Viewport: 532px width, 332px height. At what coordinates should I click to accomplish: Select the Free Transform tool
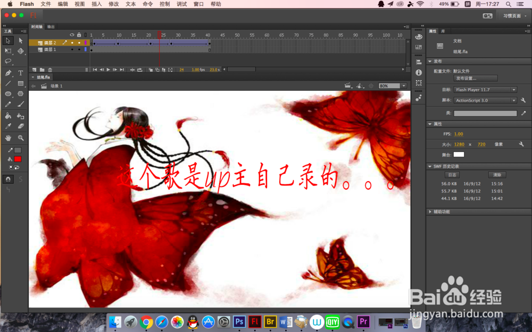click(x=8, y=51)
